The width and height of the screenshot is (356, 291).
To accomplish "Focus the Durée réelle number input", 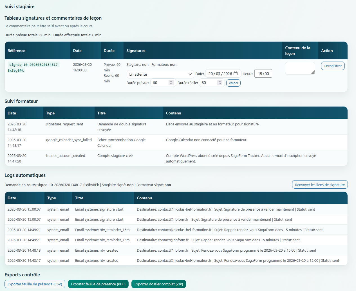I will [x=208, y=83].
